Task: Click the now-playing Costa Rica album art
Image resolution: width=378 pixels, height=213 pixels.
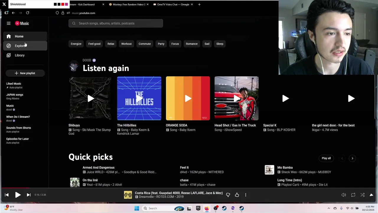Action: 128,195
